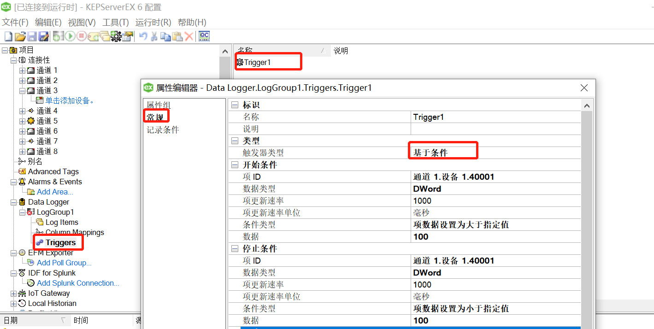Click the Advanced Tags icon in tree
This screenshot has width=654, height=329.
23,171
